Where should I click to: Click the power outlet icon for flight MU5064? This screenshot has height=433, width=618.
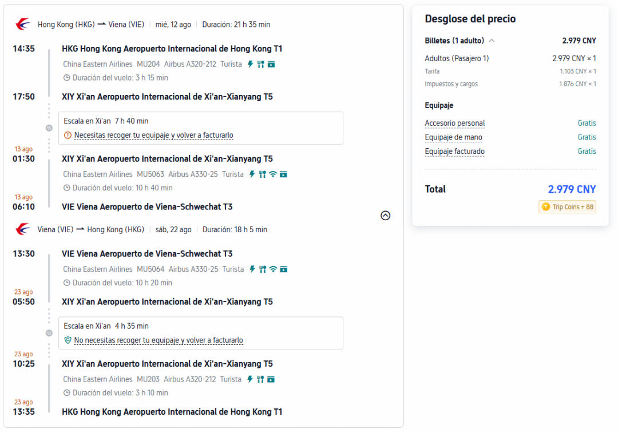pyautogui.click(x=252, y=269)
